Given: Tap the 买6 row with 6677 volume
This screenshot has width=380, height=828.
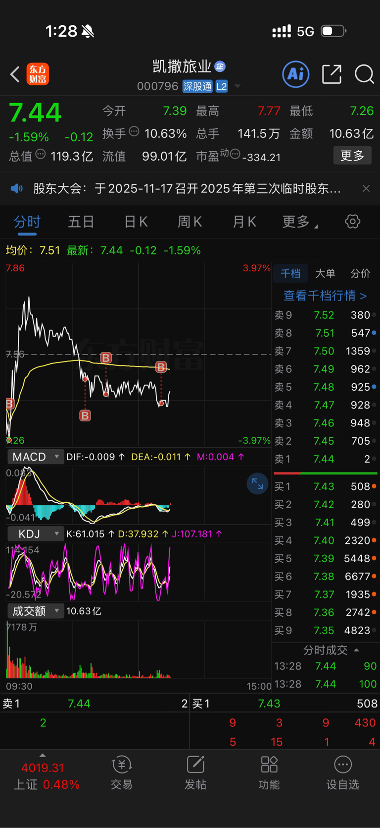Looking at the screenshot, I should (326, 577).
